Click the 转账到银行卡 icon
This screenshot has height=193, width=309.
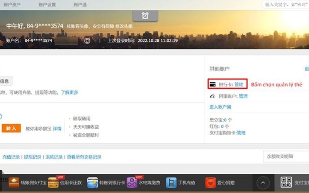tap(93, 183)
